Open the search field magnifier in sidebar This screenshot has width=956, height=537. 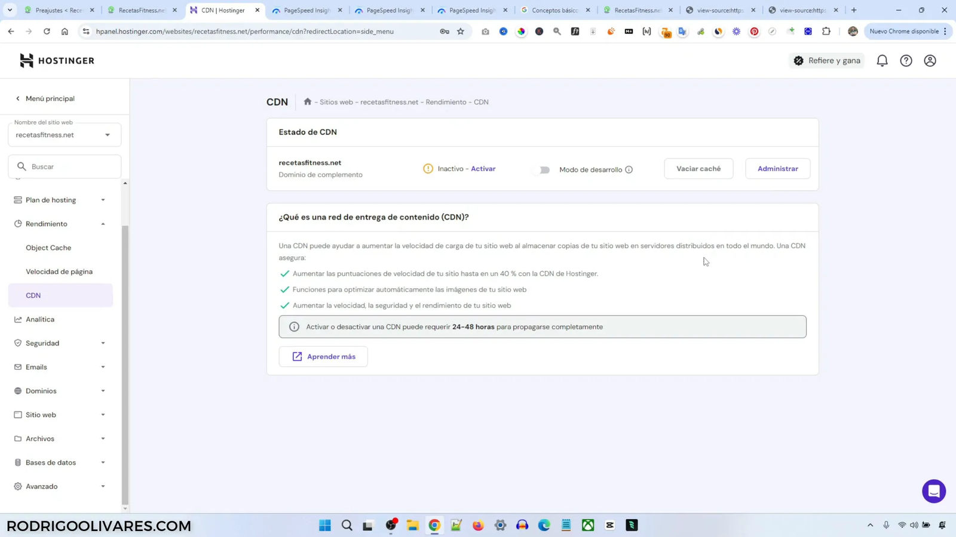(x=22, y=166)
